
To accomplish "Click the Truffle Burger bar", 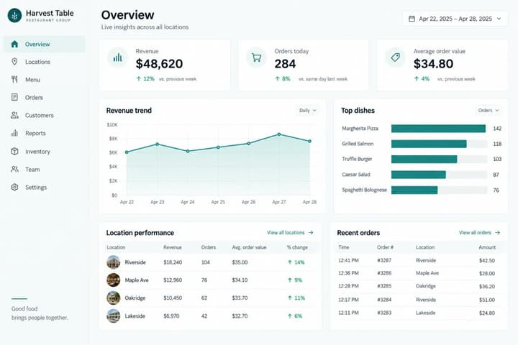I will (x=424, y=159).
